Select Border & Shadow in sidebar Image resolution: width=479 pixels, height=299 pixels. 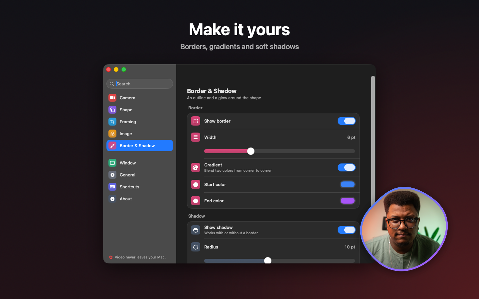pos(140,146)
